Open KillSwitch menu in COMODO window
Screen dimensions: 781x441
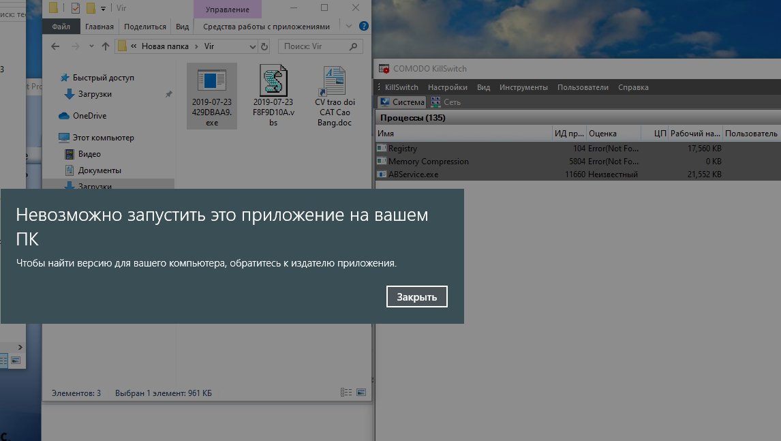click(401, 87)
